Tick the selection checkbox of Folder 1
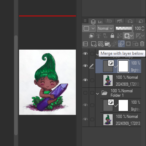The width and height of the screenshot is (146, 146). (x=92, y=93)
